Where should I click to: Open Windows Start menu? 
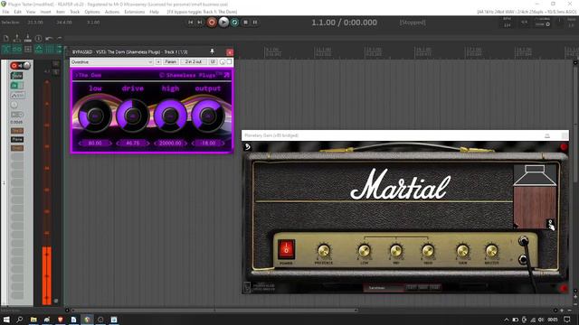click(6, 320)
